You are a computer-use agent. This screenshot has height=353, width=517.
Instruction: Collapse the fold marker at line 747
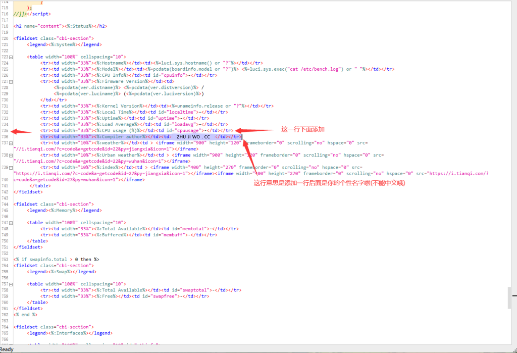(x=11, y=223)
